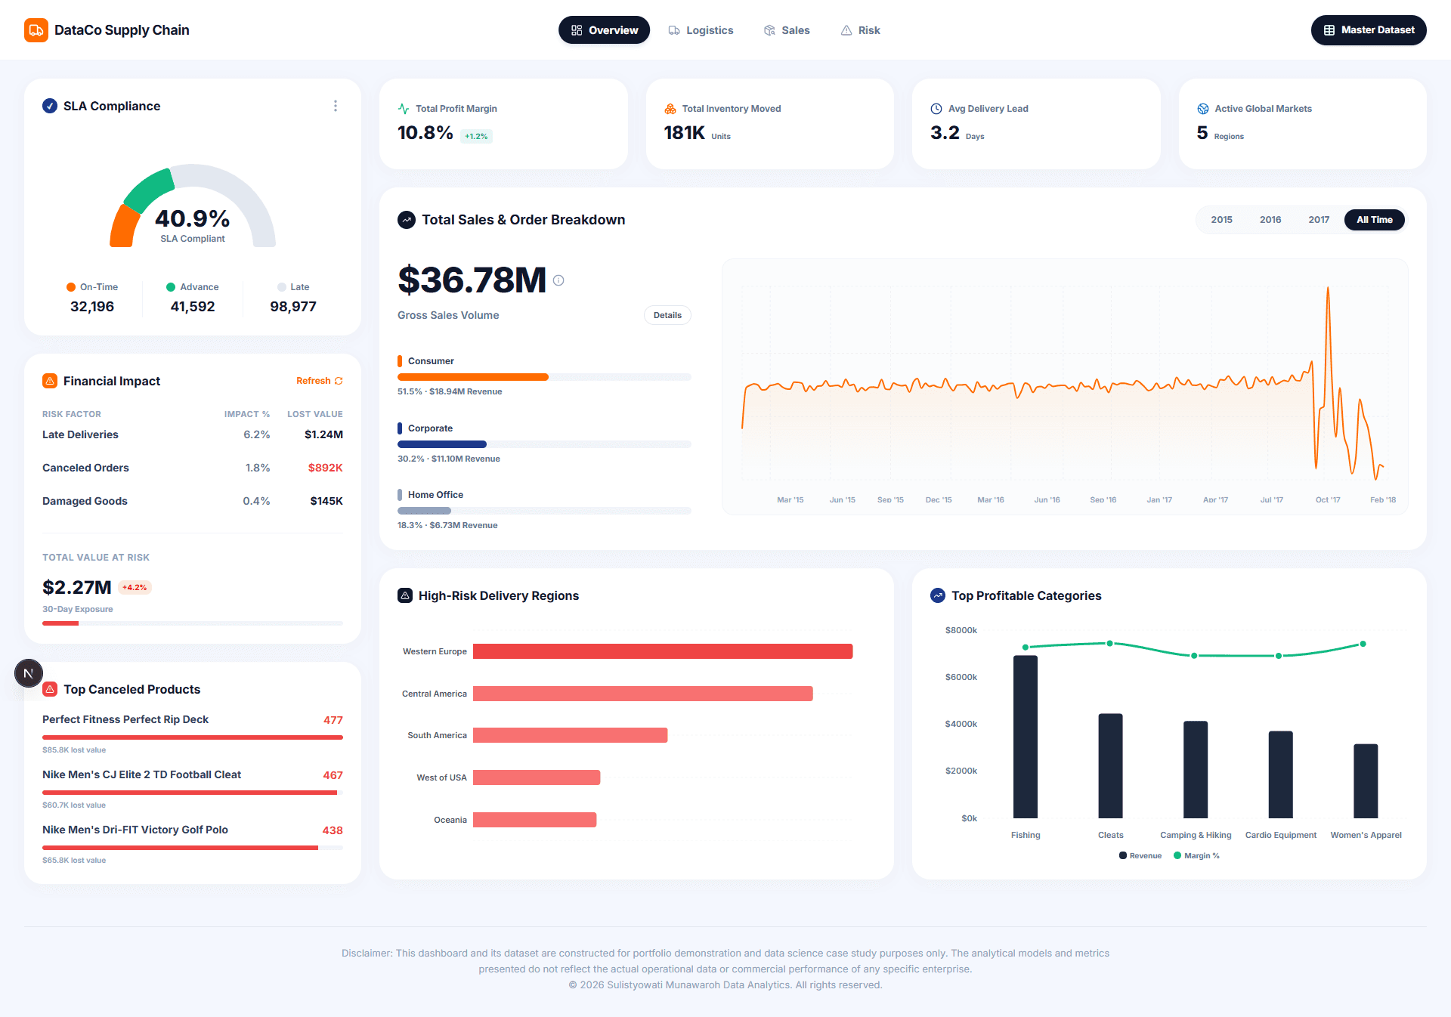Click the Corporate revenue progress bar
The height and width of the screenshot is (1017, 1451).
tap(544, 444)
